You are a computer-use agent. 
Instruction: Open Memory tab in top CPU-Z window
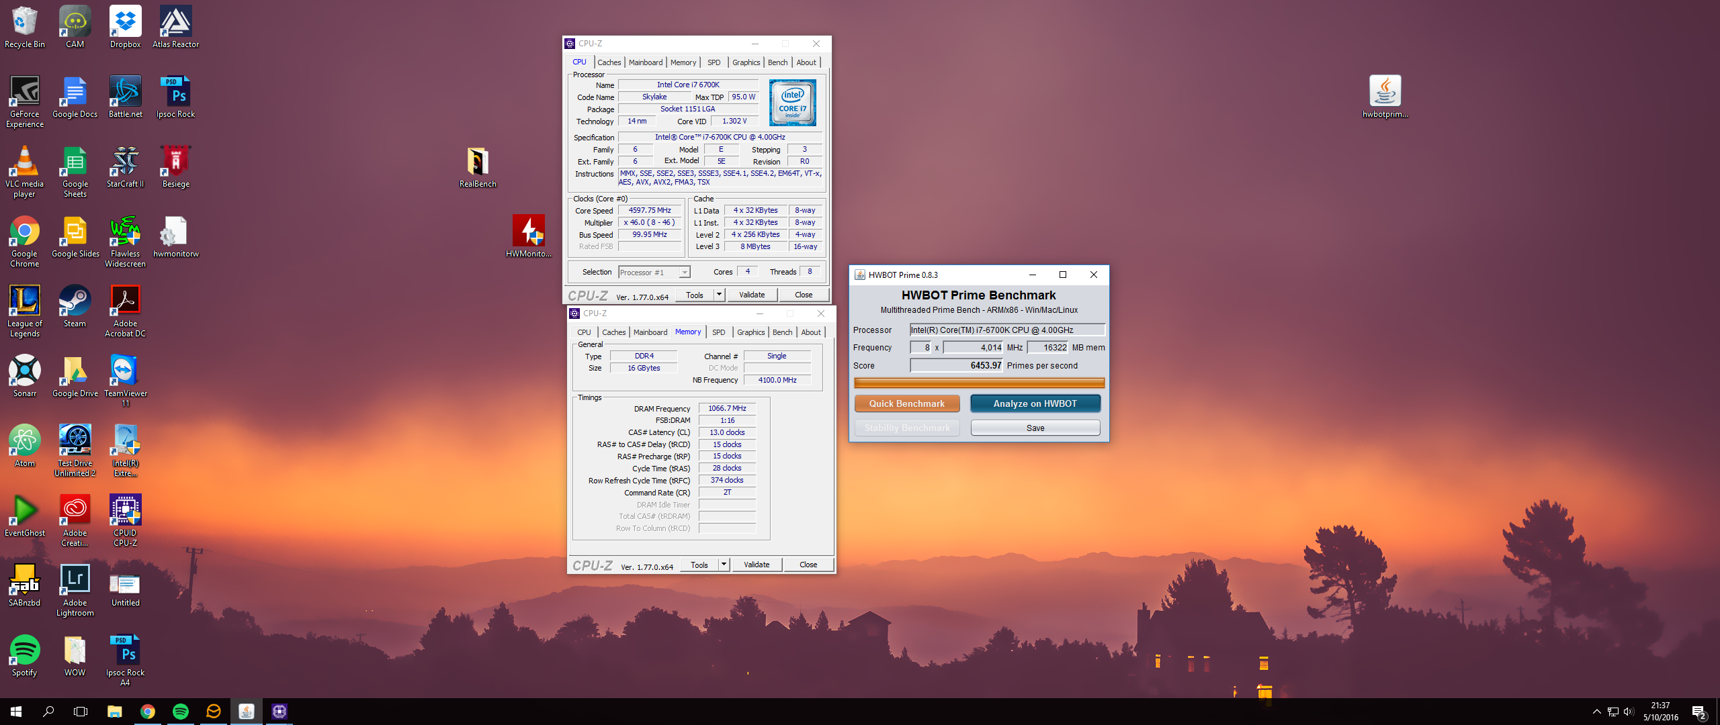(683, 62)
